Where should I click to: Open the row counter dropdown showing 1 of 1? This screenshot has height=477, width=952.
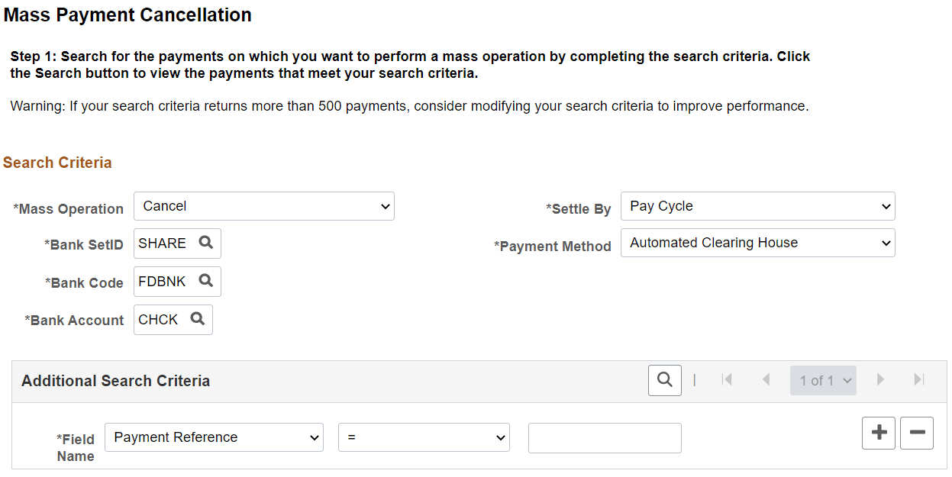click(823, 379)
